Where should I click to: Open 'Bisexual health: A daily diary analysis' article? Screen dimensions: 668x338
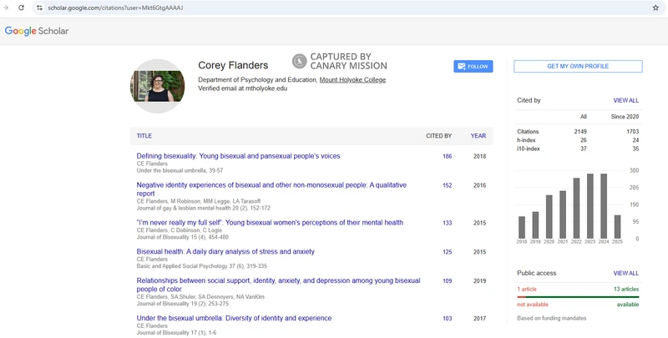point(225,251)
